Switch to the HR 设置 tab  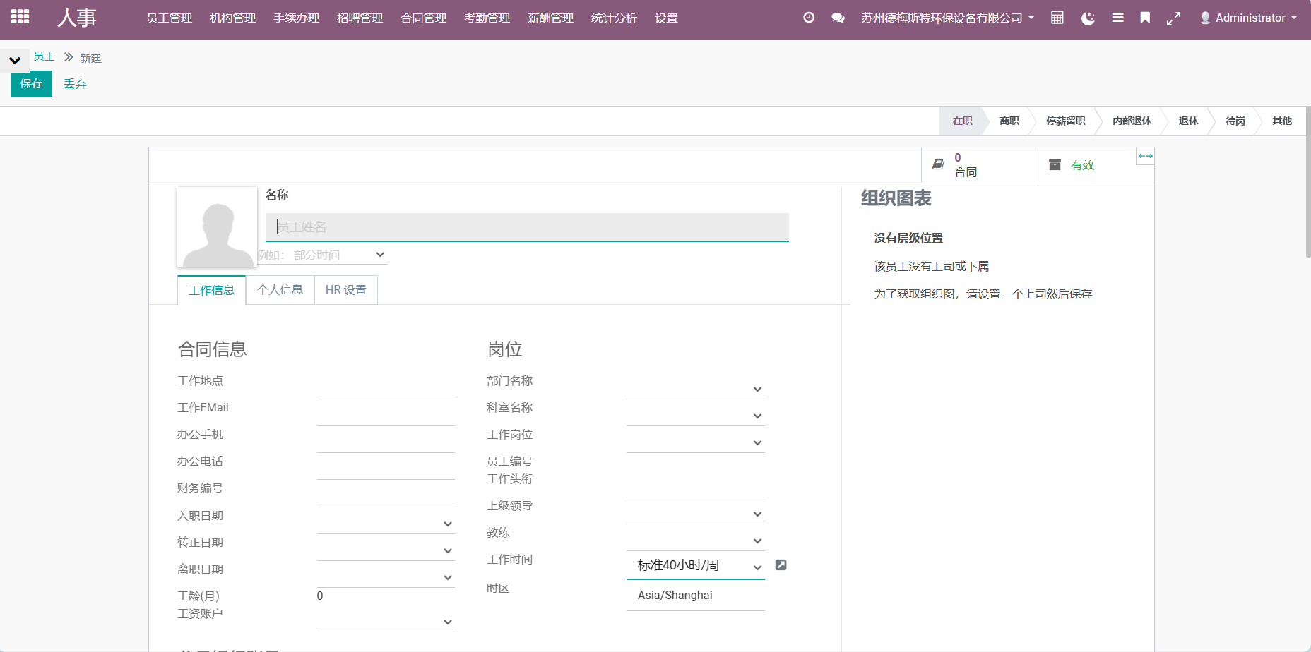pyautogui.click(x=346, y=290)
